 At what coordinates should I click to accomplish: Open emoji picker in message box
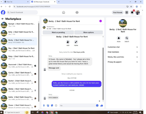(97, 106)
